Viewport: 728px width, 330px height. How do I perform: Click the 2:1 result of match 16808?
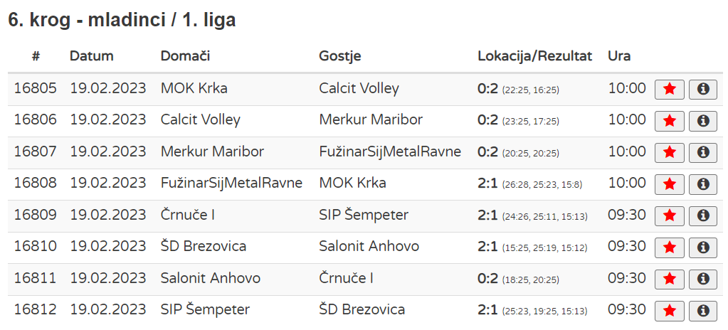point(487,183)
